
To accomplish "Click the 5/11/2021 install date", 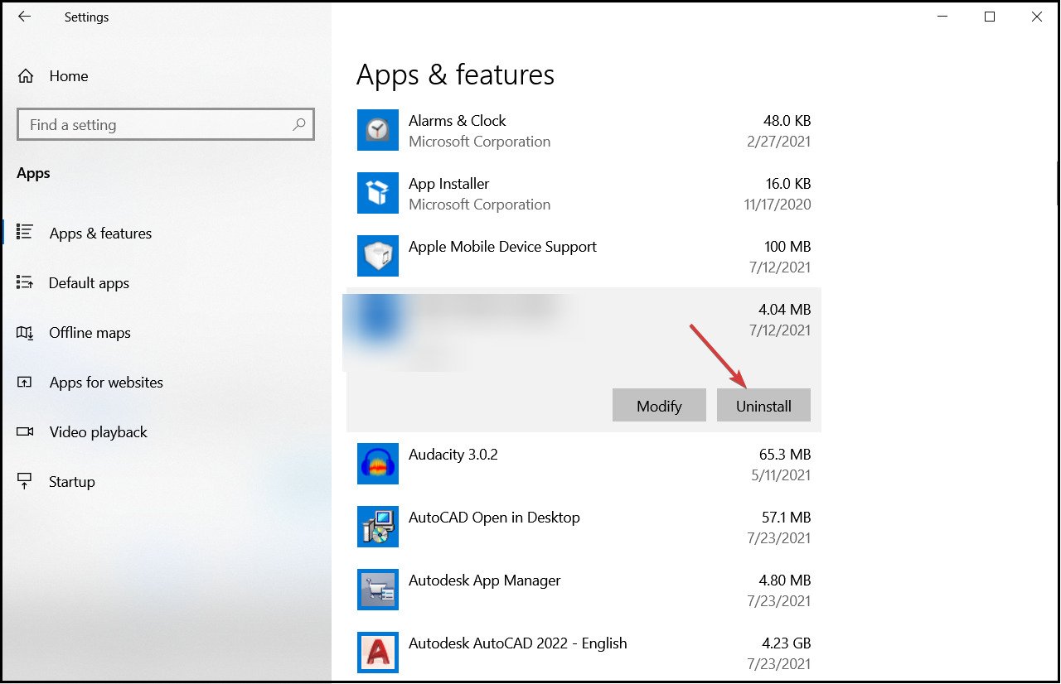I will 780,475.
